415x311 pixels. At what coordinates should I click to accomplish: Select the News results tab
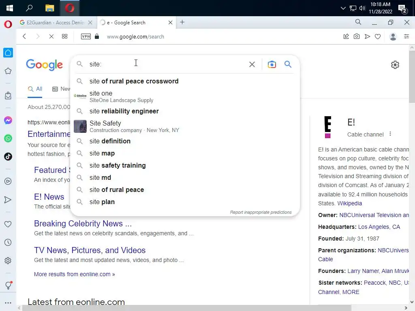62,89
